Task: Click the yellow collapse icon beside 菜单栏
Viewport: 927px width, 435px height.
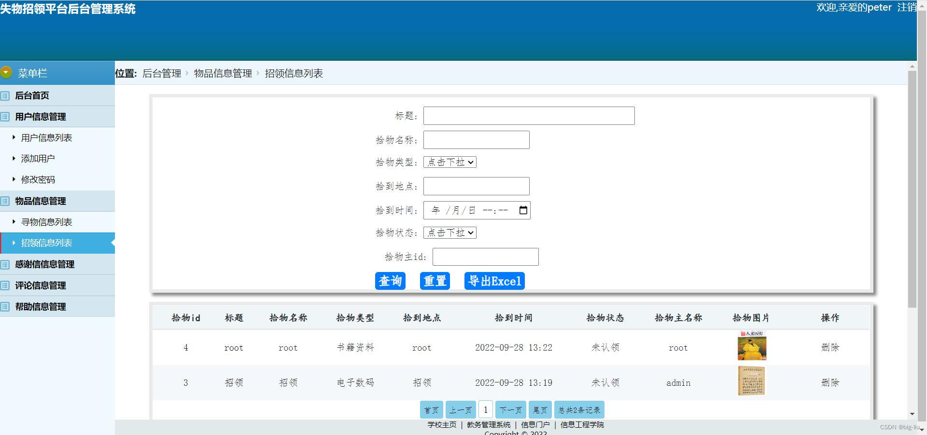Action: point(6,72)
